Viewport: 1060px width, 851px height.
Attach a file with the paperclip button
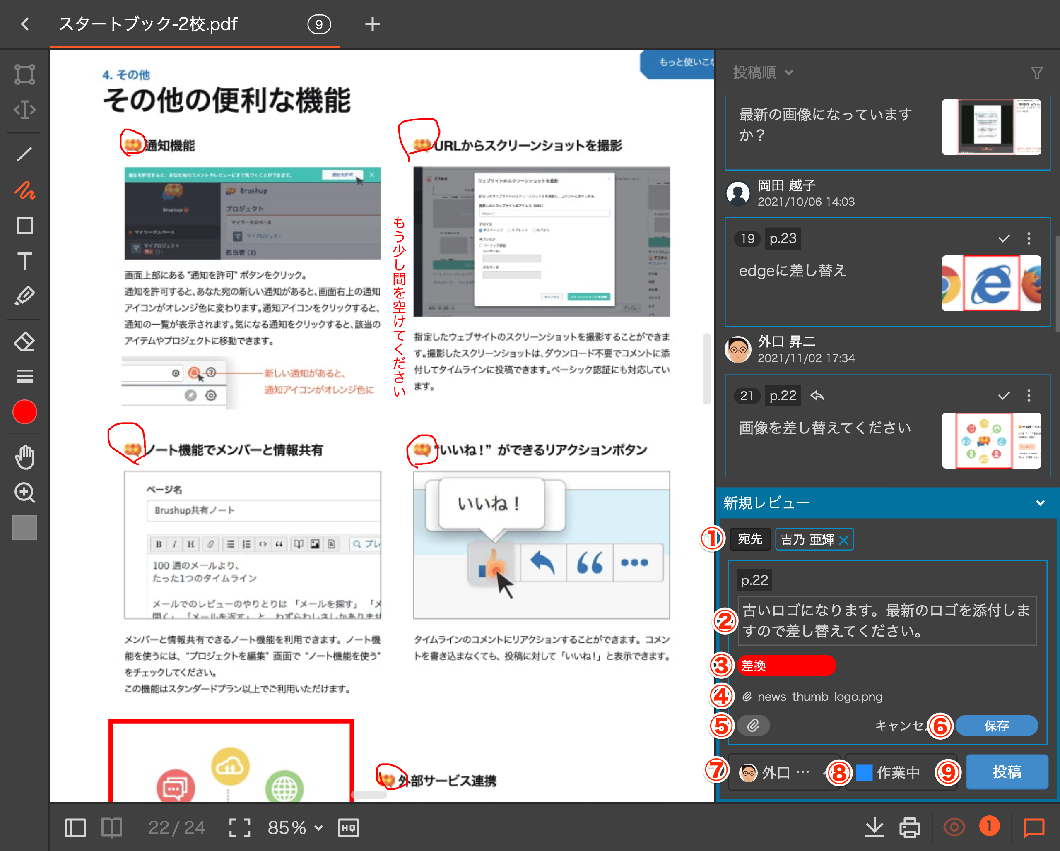click(x=753, y=725)
